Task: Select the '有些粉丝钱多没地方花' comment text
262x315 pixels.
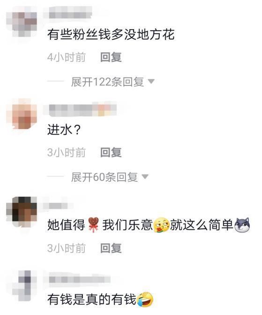Action: (x=111, y=35)
